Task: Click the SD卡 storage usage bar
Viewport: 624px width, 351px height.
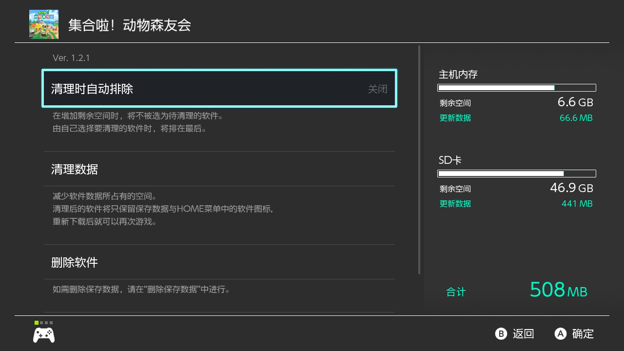Action: 517,174
